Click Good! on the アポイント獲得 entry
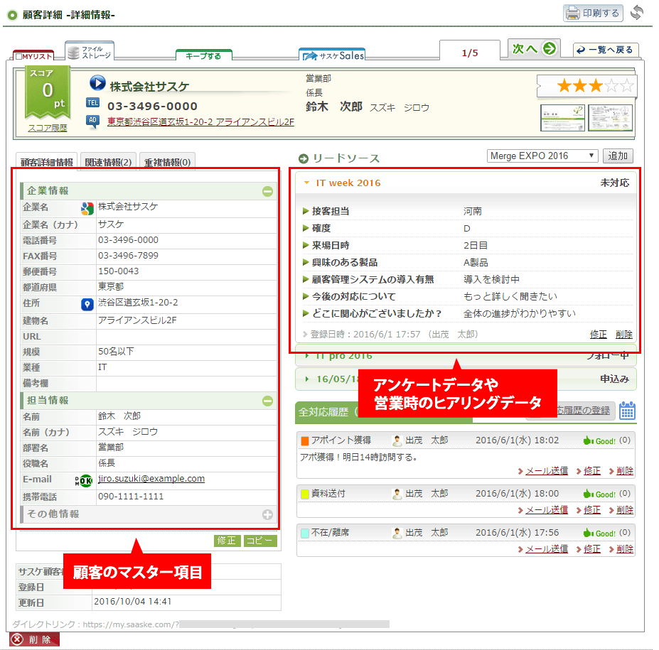This screenshot has width=659, height=650. 599,441
